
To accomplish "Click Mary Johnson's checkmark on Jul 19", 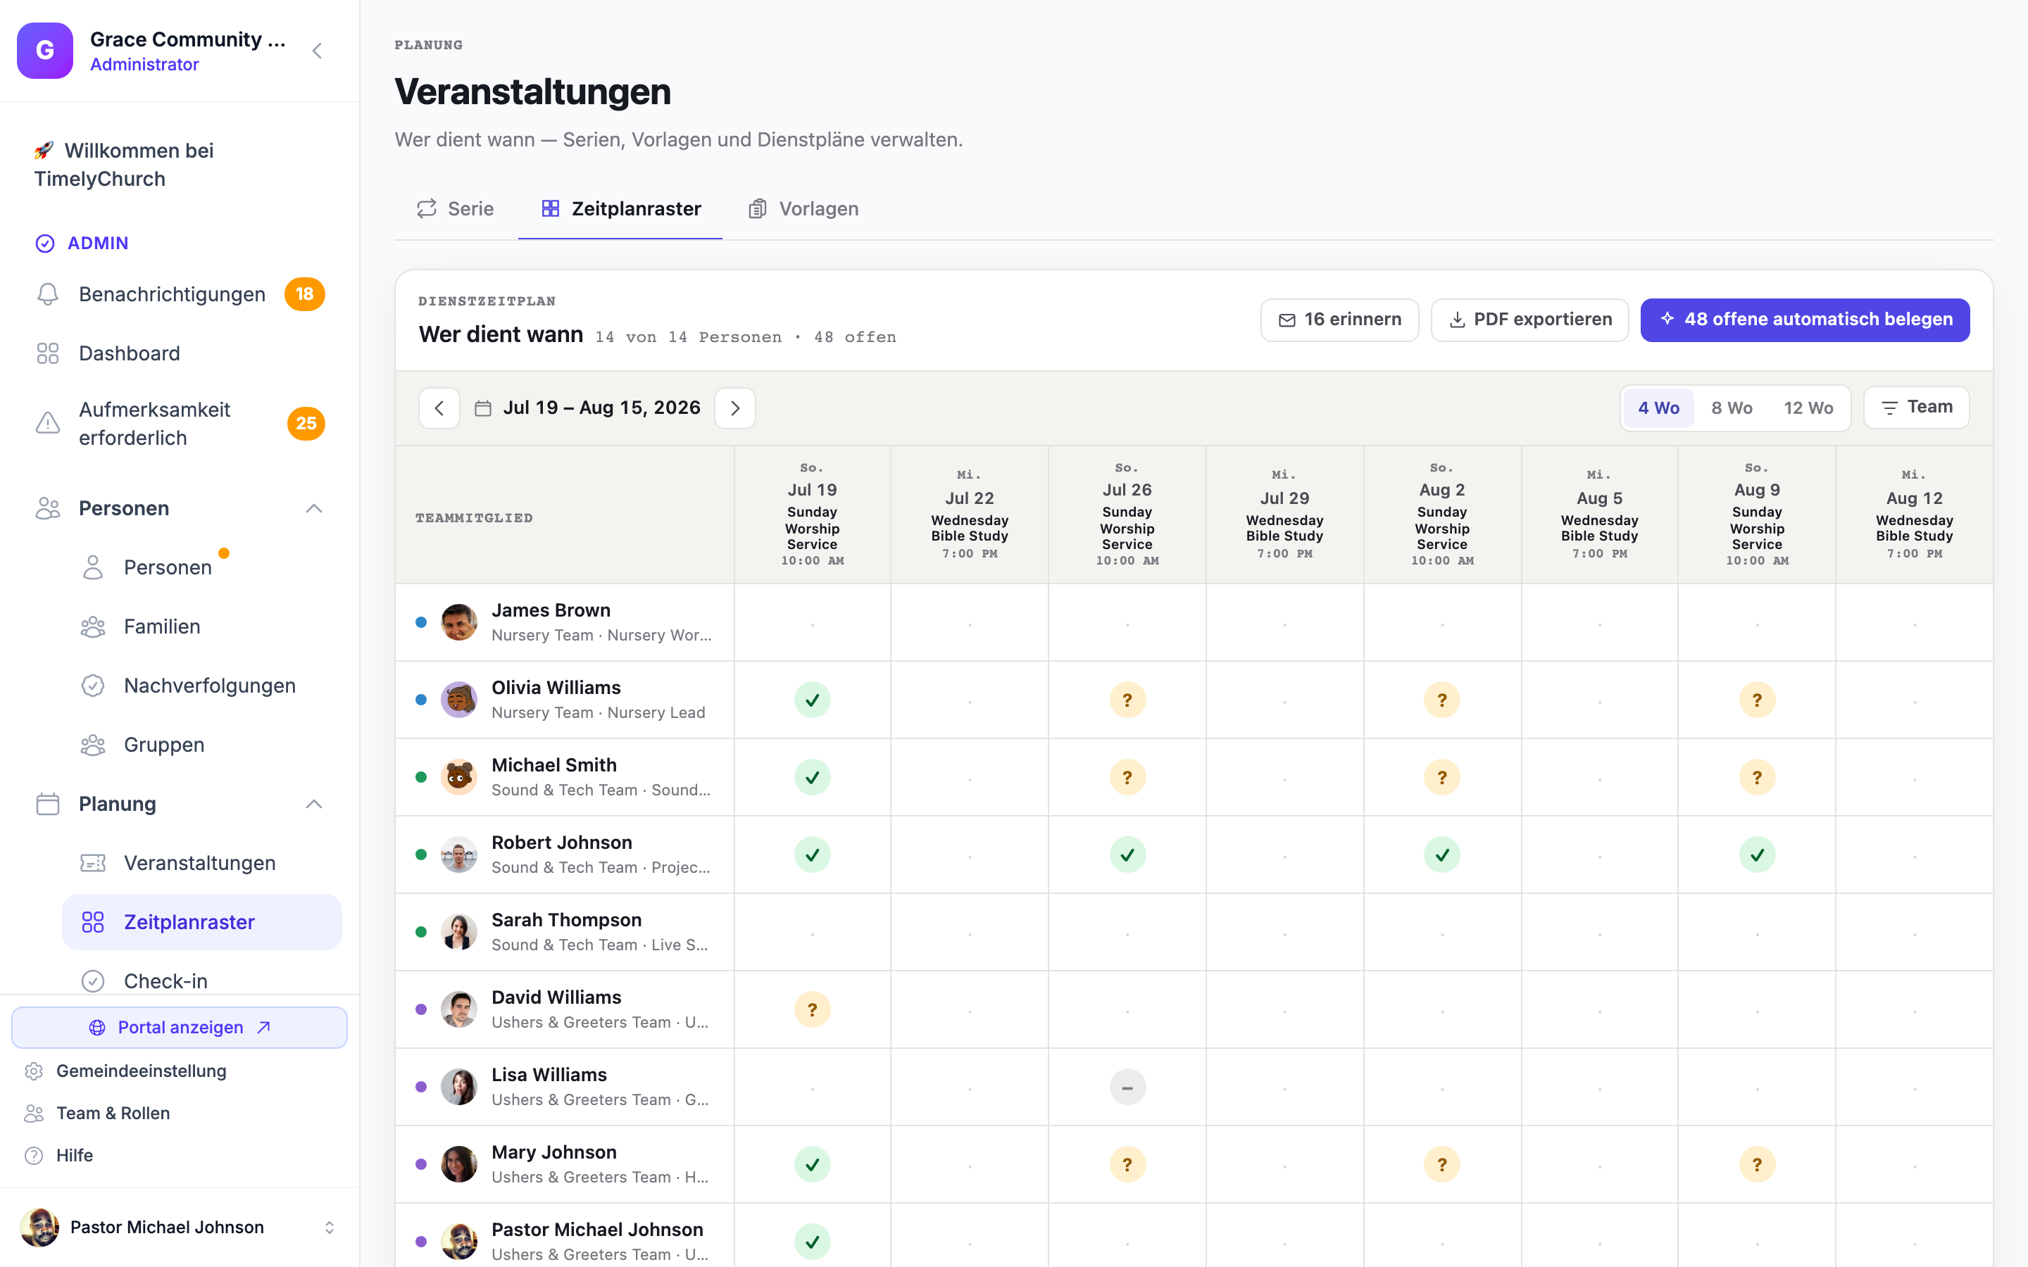I will click(812, 1165).
